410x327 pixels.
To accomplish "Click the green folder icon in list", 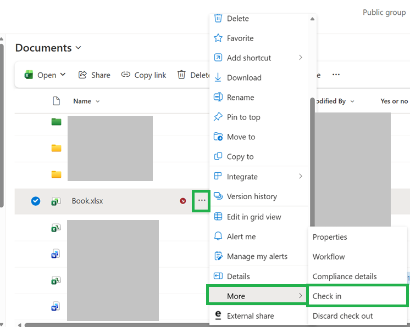I will pyautogui.click(x=56, y=122).
